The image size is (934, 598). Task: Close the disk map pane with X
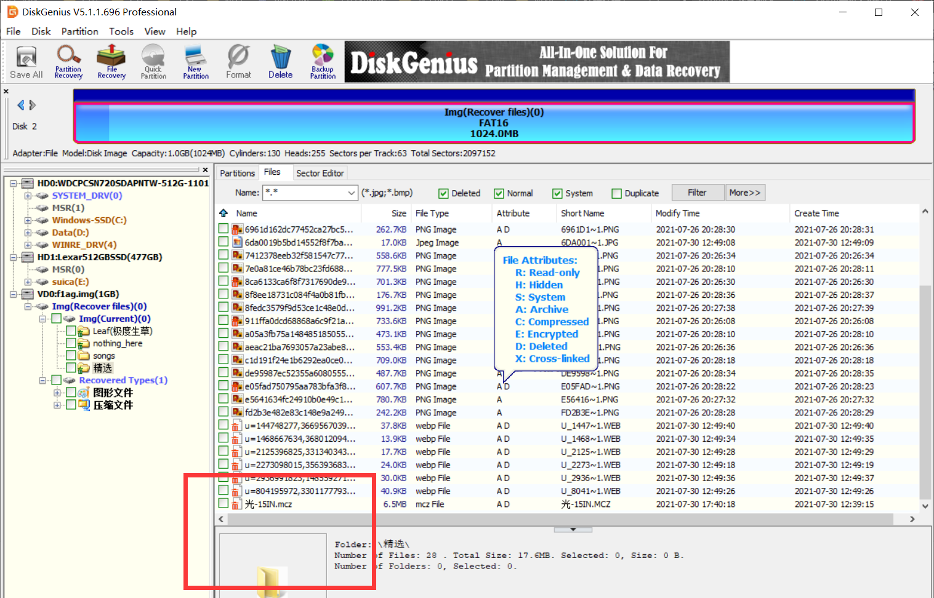(6, 92)
